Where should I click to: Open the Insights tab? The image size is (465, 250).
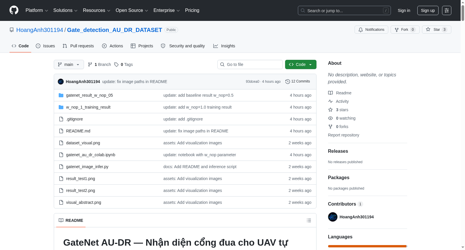point(224,46)
